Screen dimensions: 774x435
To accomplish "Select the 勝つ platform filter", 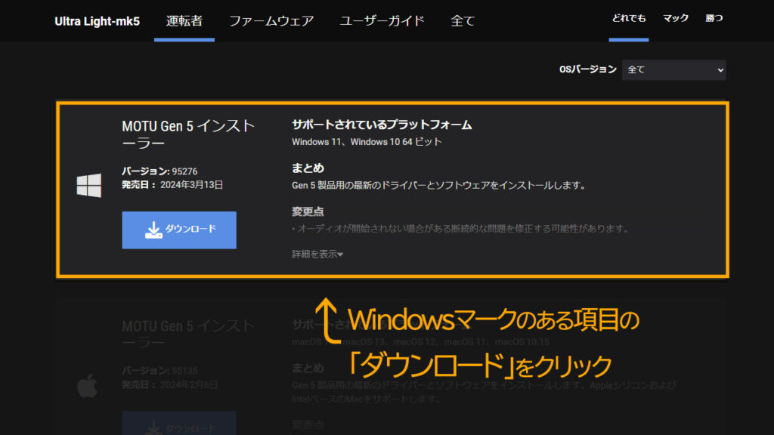I will [x=714, y=18].
